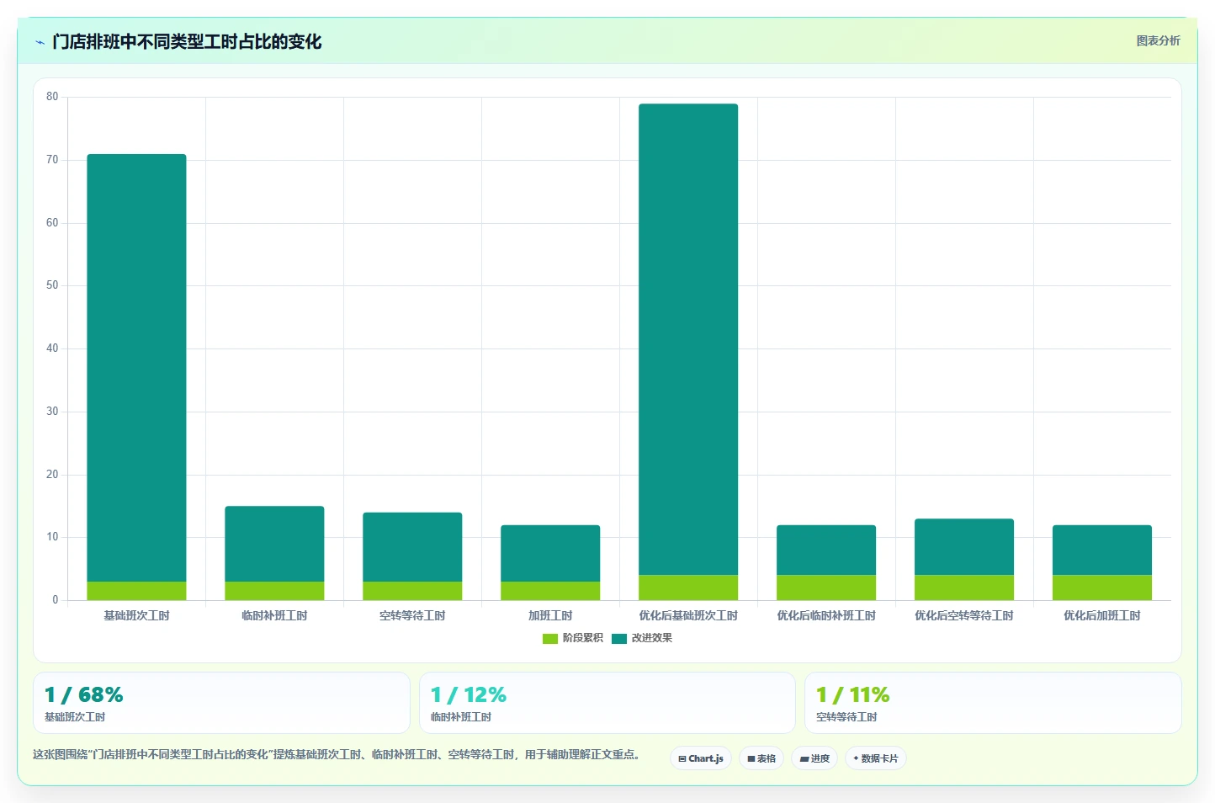Click the axis label 空转等待工时
This screenshot has width=1215, height=803.
412,616
